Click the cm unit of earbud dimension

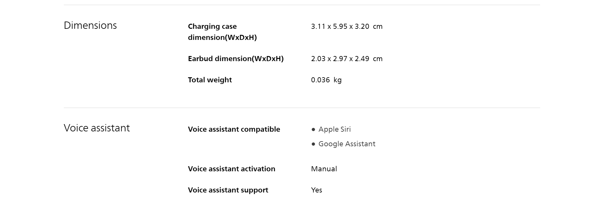tap(378, 59)
